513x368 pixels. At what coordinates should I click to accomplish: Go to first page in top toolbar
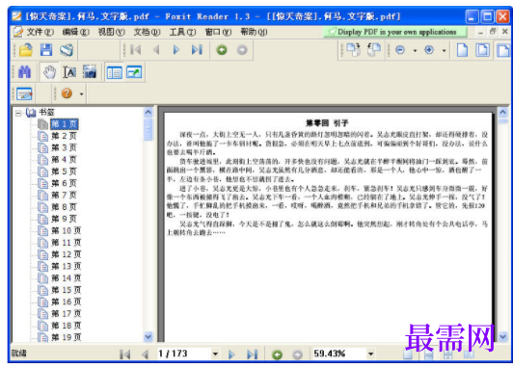(x=136, y=50)
